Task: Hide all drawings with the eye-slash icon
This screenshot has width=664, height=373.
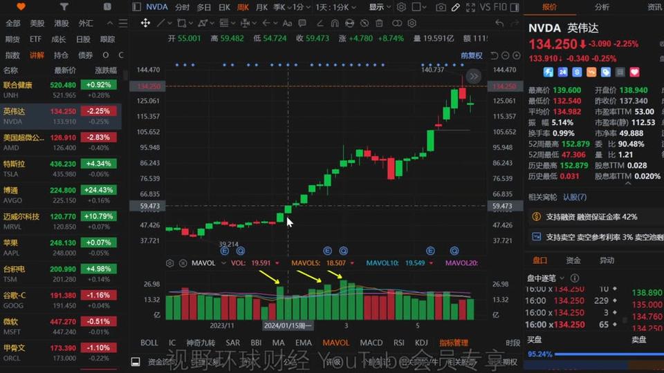Action: tap(365, 23)
